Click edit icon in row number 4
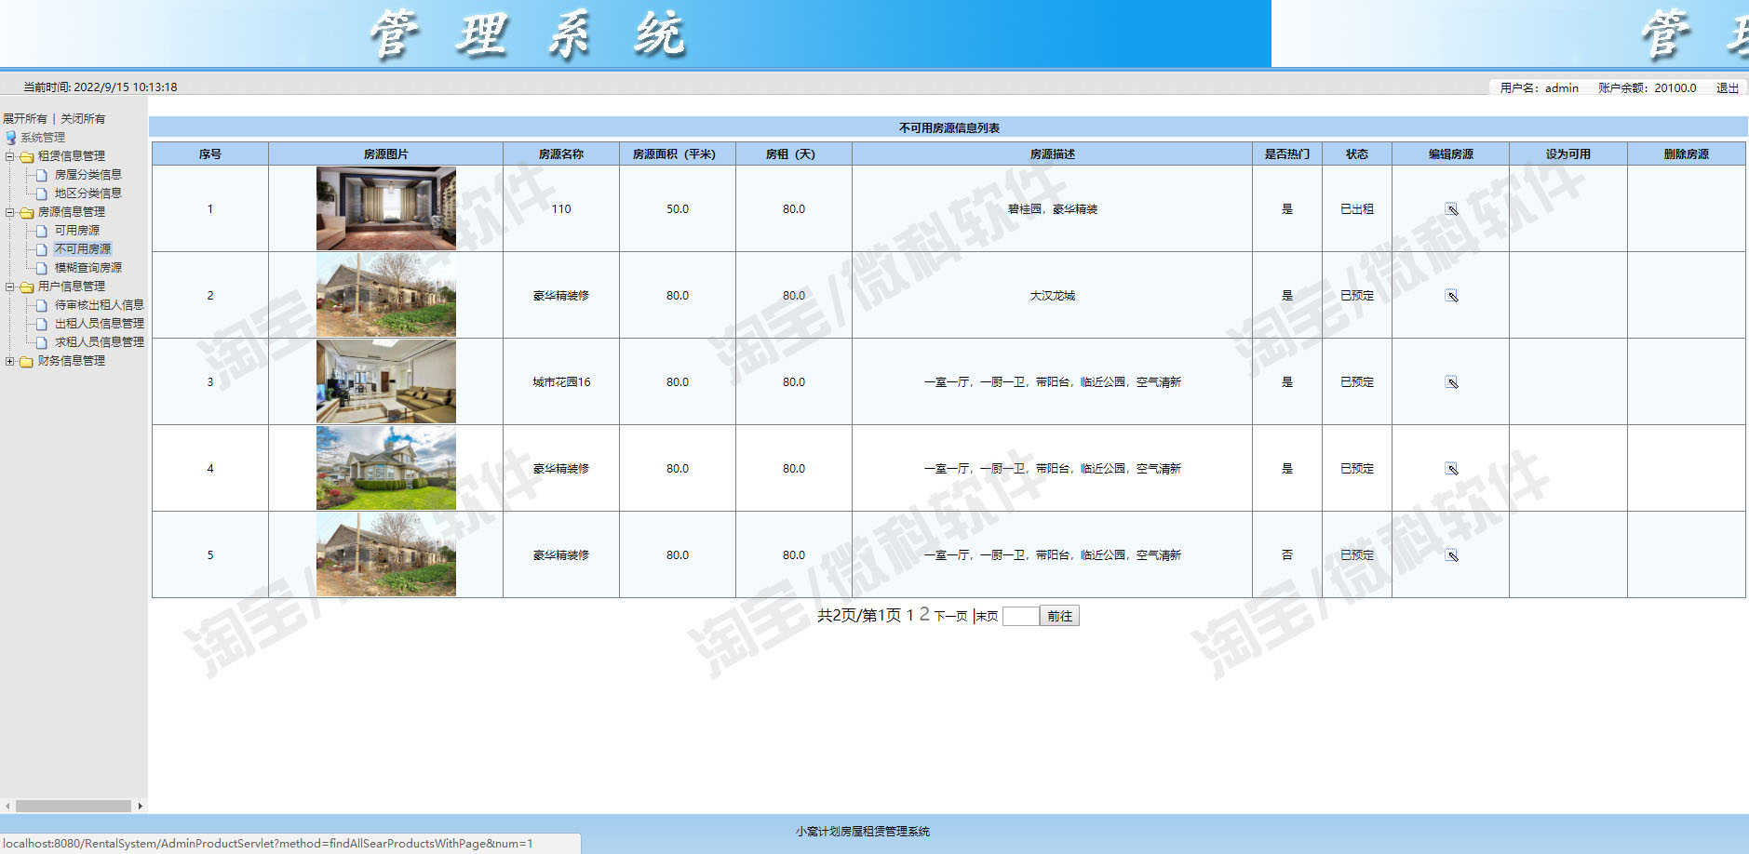The width and height of the screenshot is (1749, 854). (1451, 469)
